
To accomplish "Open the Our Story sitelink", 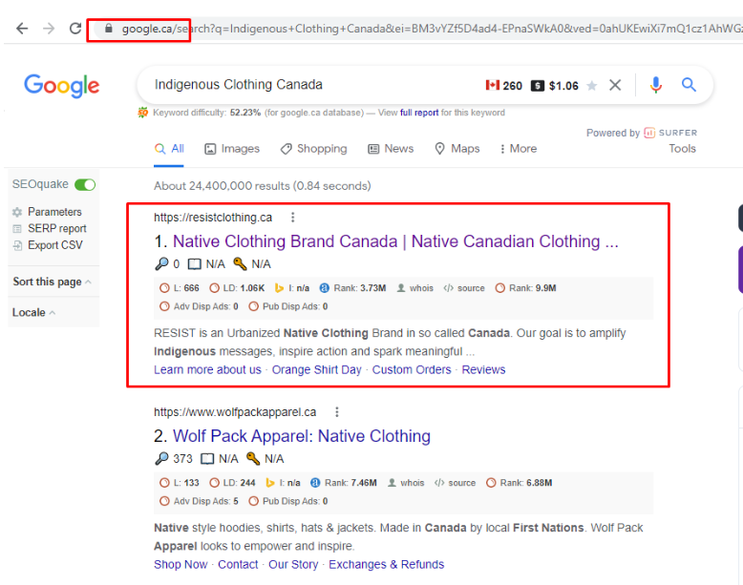I will (293, 565).
